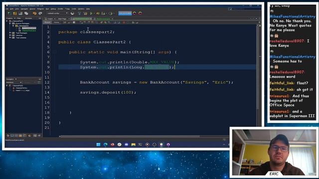Select main method in Navigator
The width and height of the screenshot is (319, 179).
click(23, 90)
